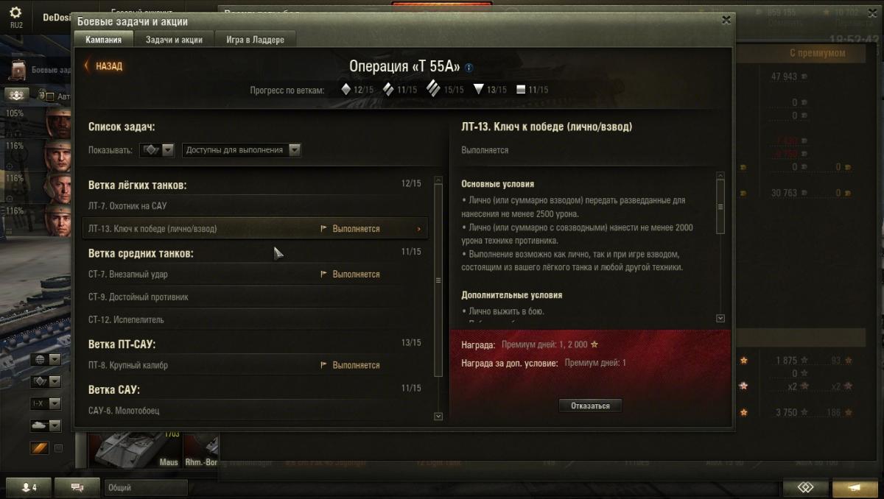The image size is (884, 499).
Task: Click the orange battle button at bottom right
Action: click(x=855, y=488)
